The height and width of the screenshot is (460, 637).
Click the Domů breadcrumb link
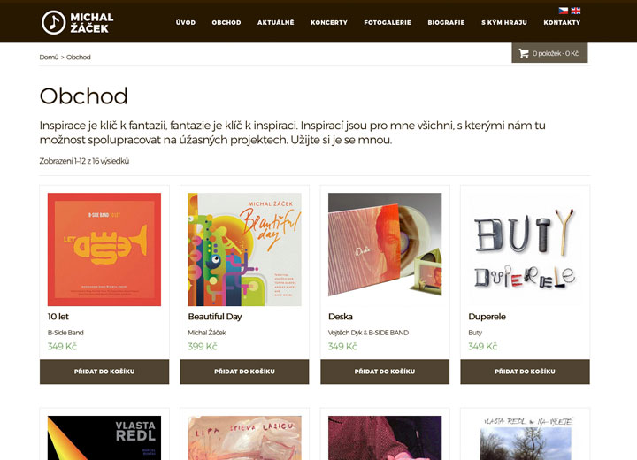point(49,57)
